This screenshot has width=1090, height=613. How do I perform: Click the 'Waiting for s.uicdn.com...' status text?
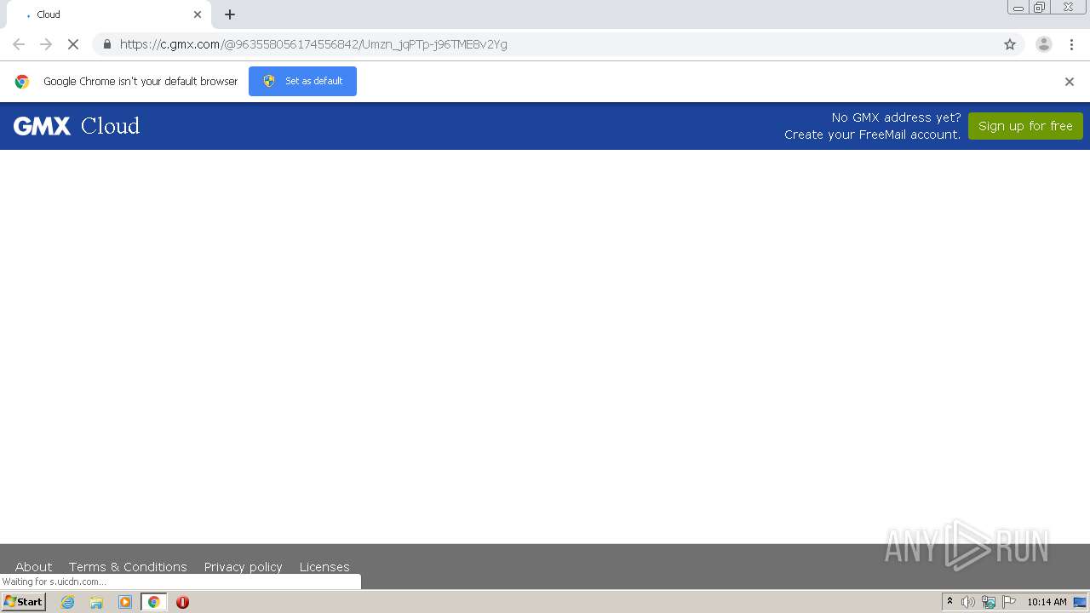point(54,581)
